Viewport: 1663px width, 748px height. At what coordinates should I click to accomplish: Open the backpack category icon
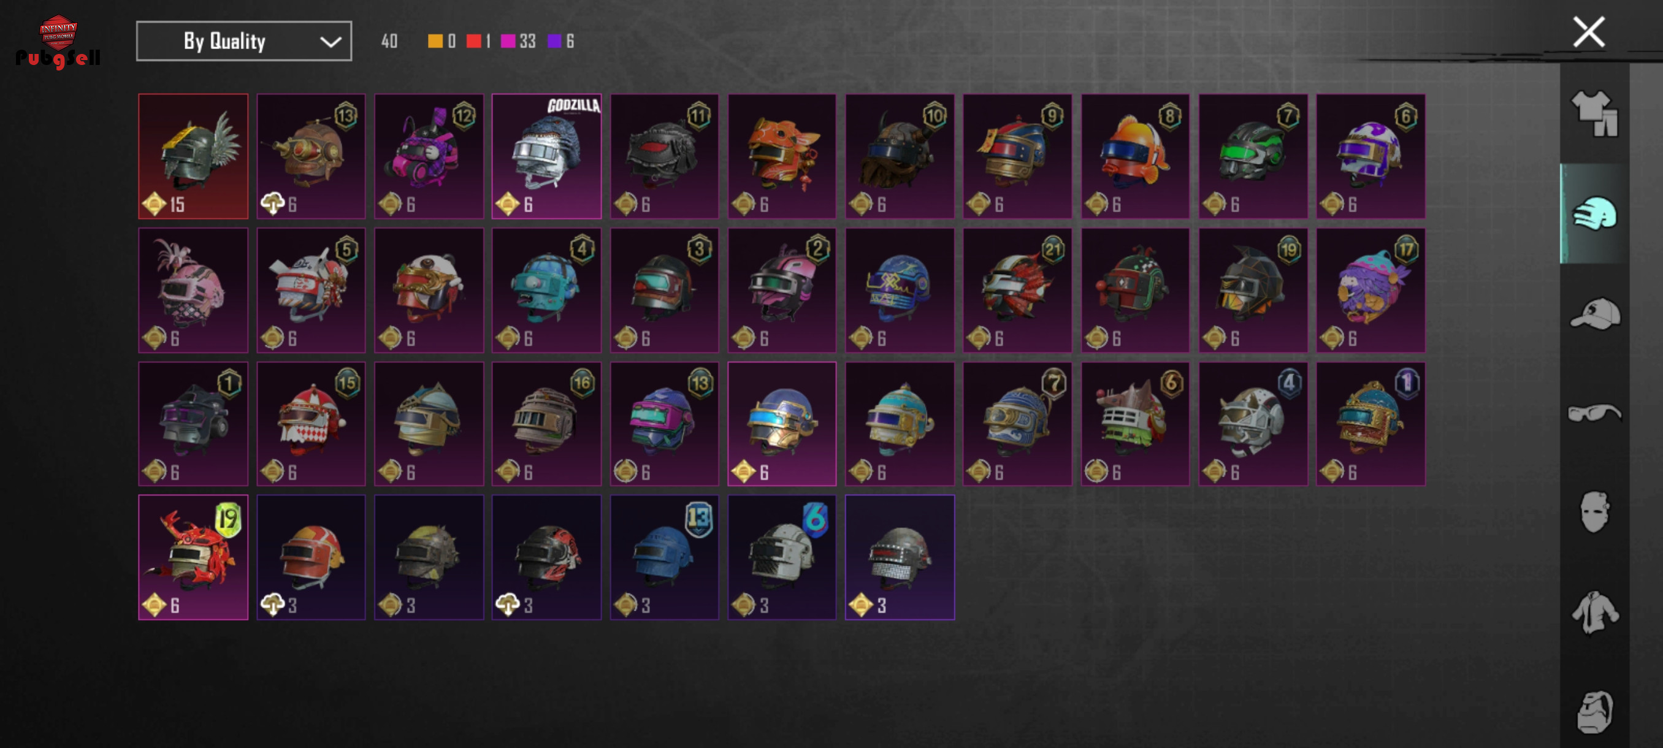1594,712
